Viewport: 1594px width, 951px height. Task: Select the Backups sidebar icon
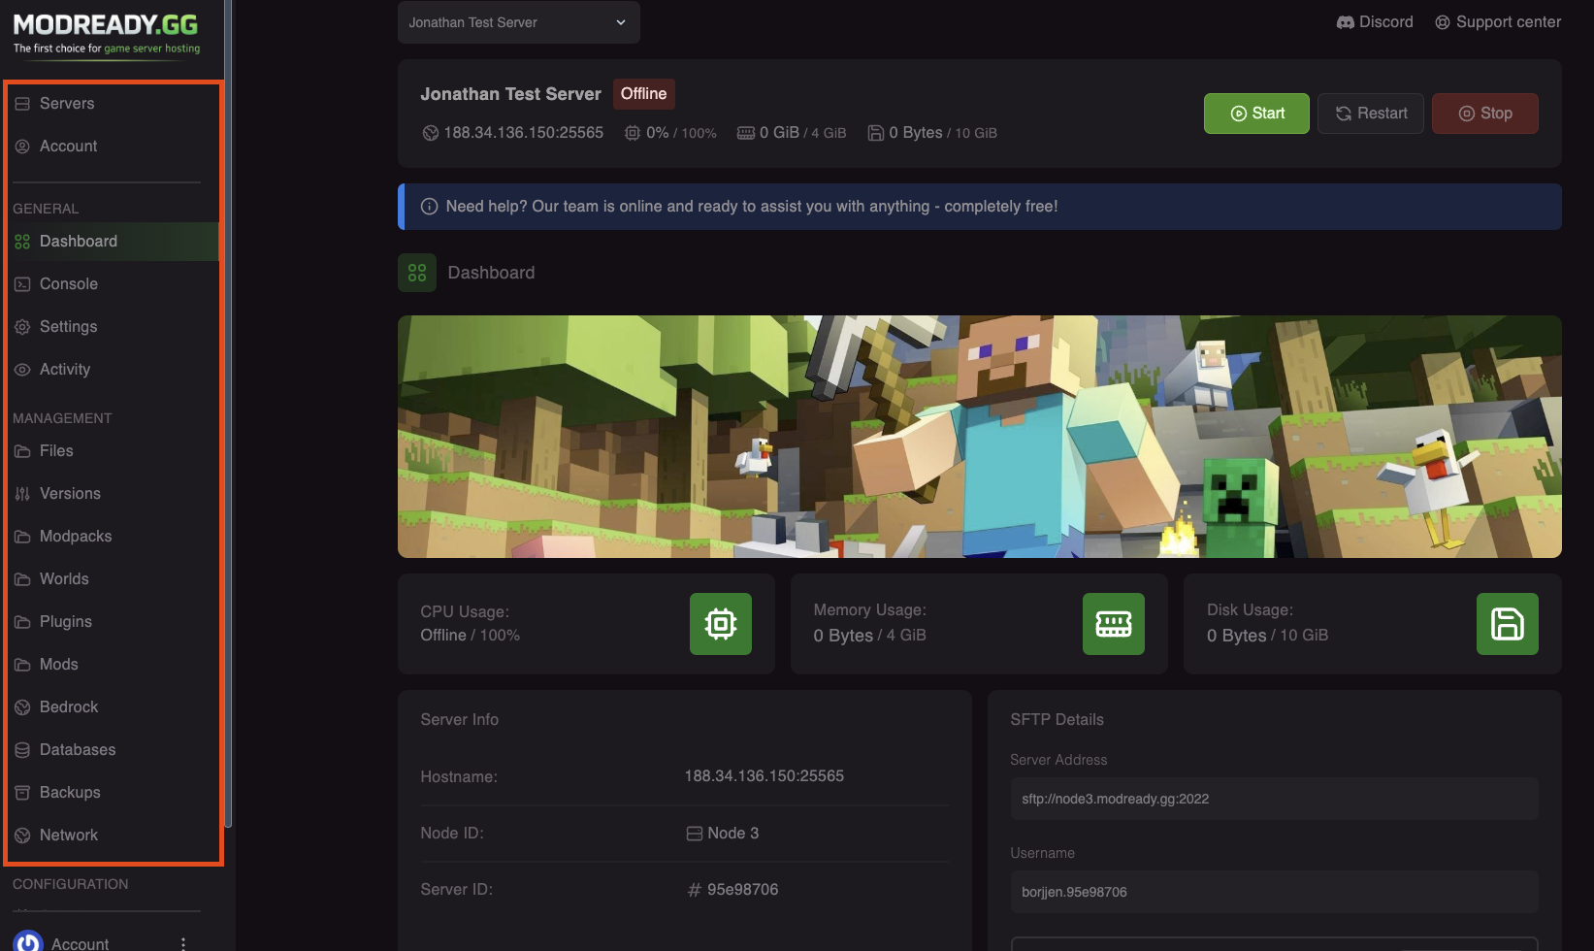[22, 792]
